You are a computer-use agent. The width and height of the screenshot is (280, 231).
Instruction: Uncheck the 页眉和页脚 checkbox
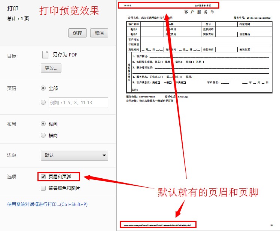coord(43,176)
